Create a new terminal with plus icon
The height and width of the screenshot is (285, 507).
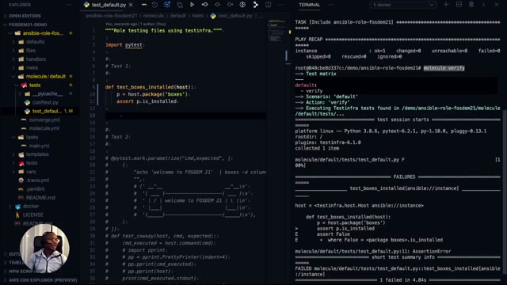pyautogui.click(x=446, y=5)
